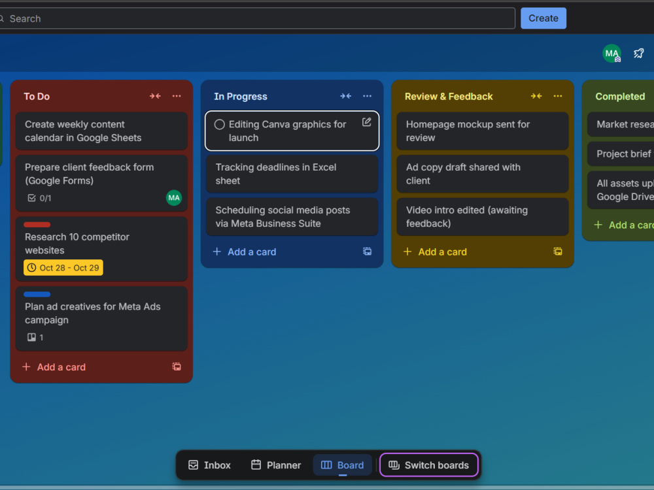Click the MA member avatar in header
The image size is (654, 490).
612,54
